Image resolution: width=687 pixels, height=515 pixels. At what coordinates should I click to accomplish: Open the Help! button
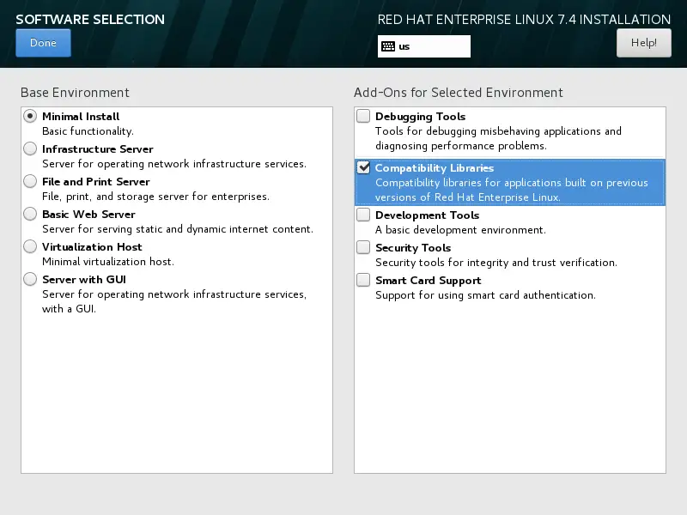click(x=643, y=43)
